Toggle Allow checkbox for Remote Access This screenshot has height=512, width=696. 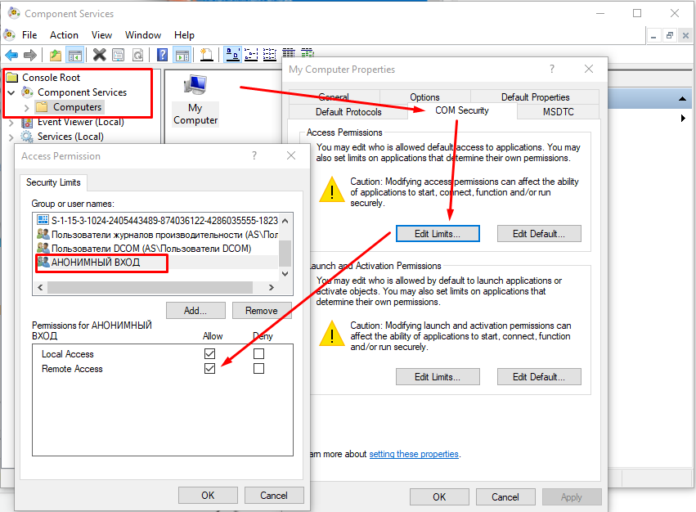point(210,369)
